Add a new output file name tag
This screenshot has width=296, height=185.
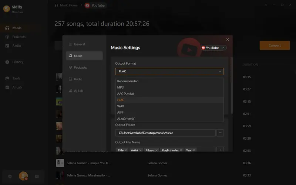click(220, 150)
